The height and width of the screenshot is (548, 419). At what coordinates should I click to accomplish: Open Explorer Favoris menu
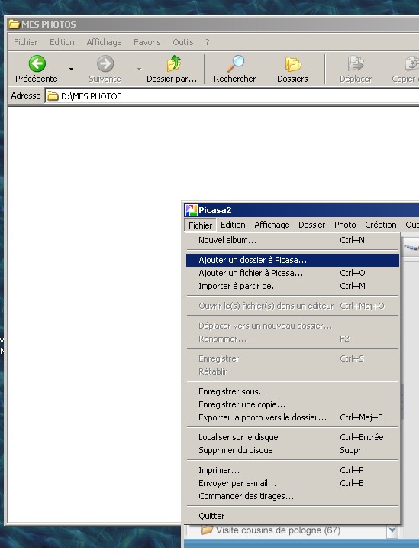(x=147, y=42)
